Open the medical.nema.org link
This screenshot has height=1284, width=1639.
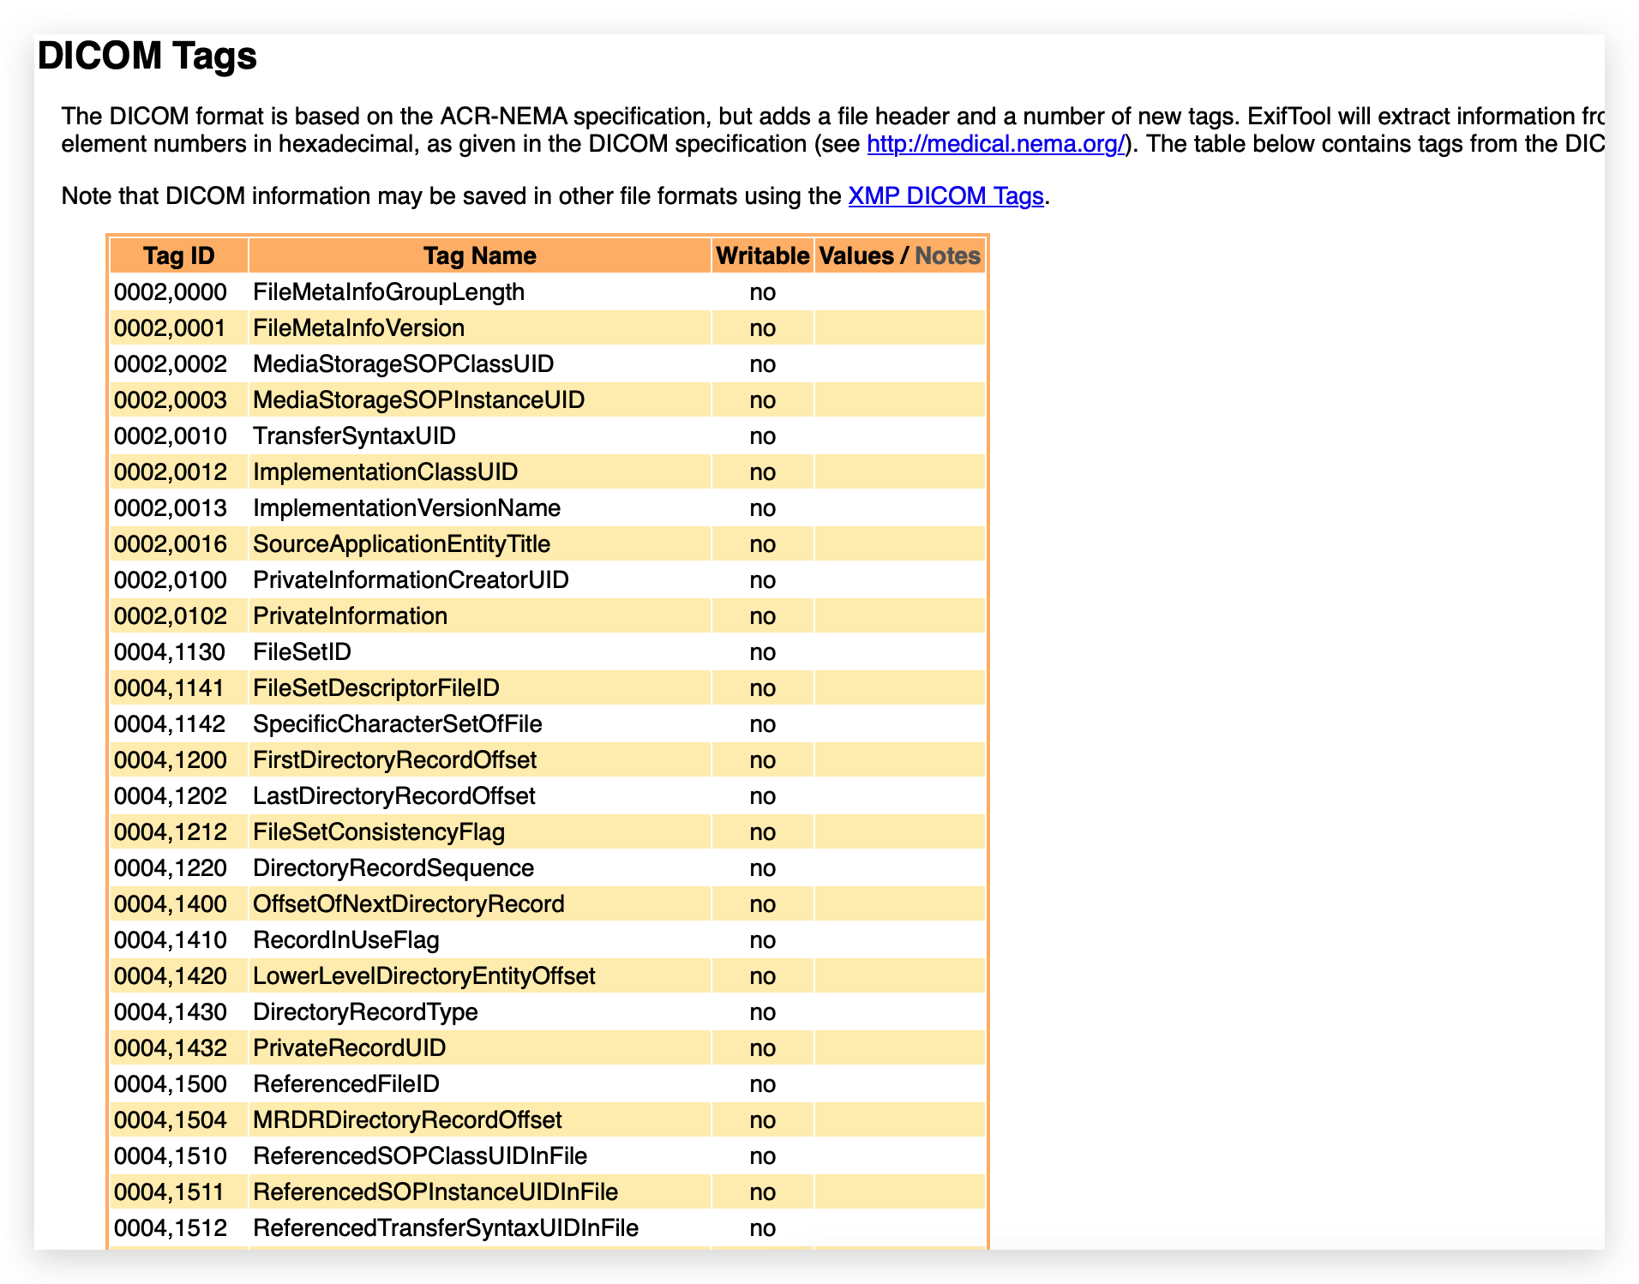coord(995,143)
